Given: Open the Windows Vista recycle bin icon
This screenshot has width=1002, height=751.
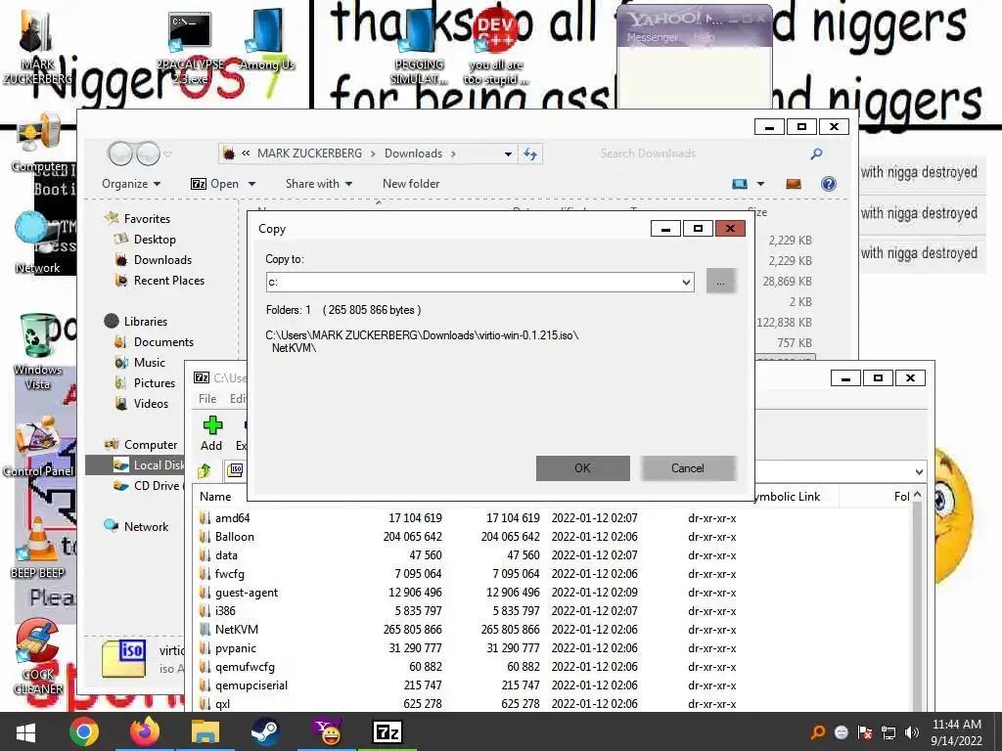Looking at the screenshot, I should tap(38, 350).
